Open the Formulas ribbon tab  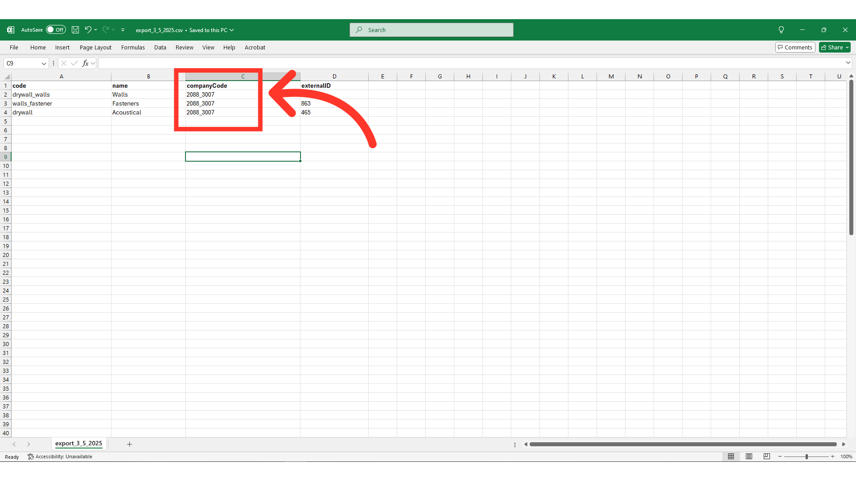pos(133,47)
